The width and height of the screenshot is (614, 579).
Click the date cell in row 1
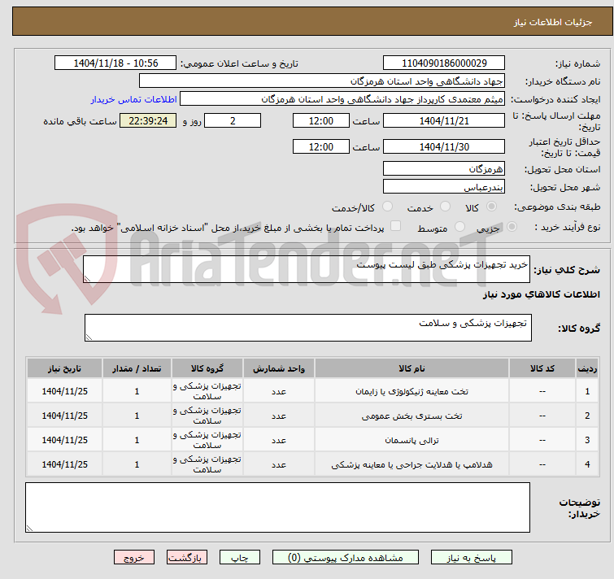click(x=64, y=391)
